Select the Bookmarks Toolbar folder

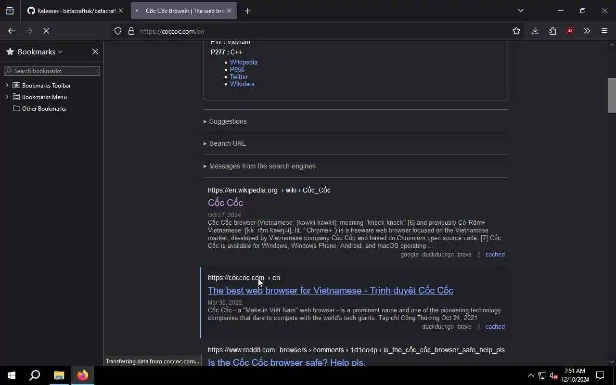tap(46, 85)
